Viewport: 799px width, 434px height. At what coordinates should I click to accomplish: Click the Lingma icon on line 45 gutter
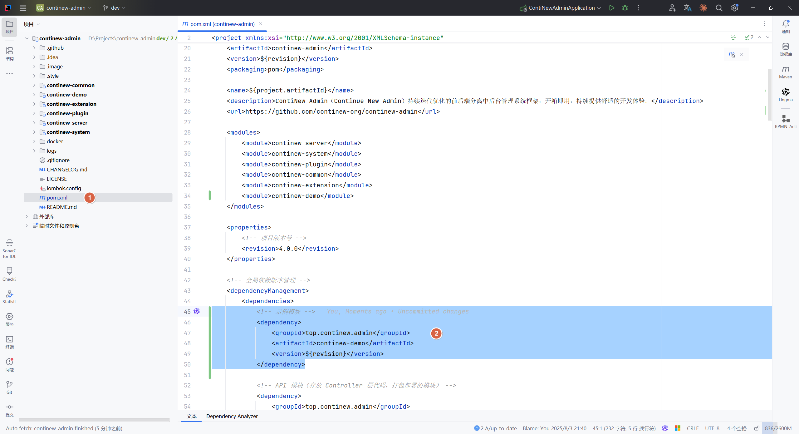pos(197,311)
